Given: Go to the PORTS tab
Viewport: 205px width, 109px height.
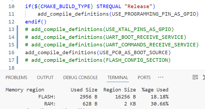Looking at the screenshot, I should [x=144, y=77].
